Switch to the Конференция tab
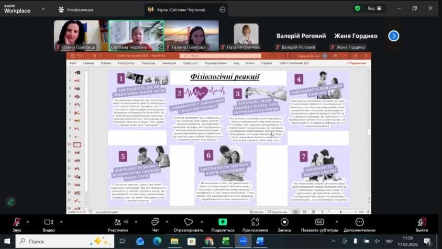 (x=75, y=9)
